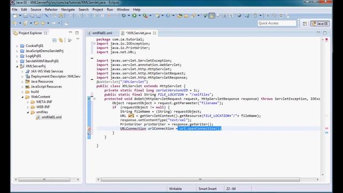Open the Window menu
Viewport: 343px width, 193px height.
pos(123,10)
